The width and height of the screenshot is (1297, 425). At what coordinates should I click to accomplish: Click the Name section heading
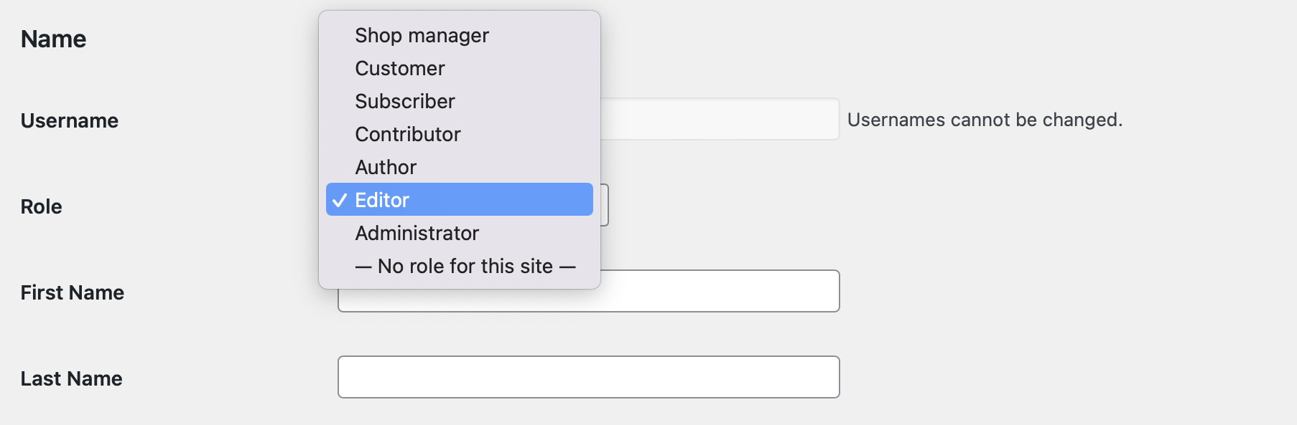click(x=53, y=39)
